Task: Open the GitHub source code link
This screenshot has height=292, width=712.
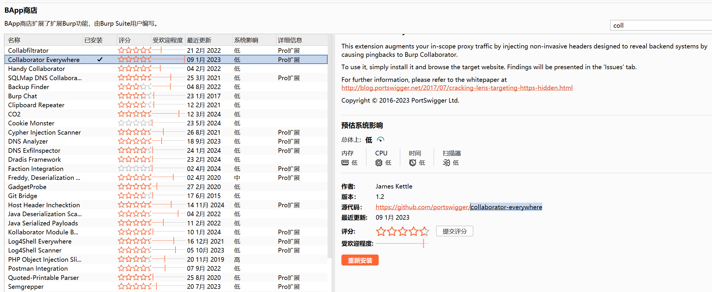Action: [459, 207]
